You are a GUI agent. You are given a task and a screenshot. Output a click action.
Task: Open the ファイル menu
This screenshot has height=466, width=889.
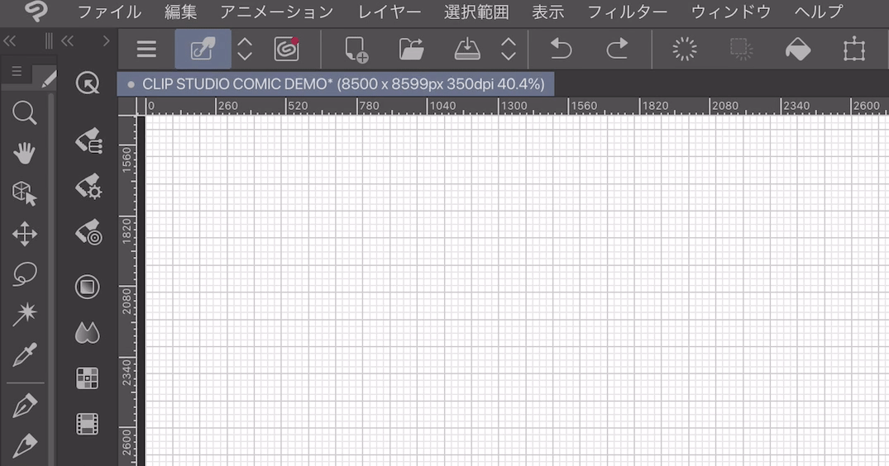(109, 12)
